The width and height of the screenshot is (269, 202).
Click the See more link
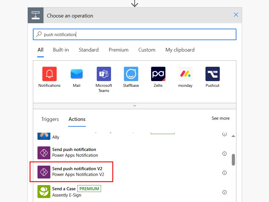[x=220, y=118]
